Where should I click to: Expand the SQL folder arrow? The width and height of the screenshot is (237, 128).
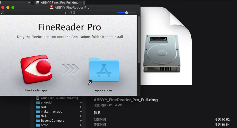pos(81,107)
